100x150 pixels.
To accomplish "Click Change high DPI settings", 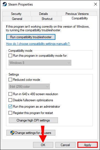I will (33, 120).
